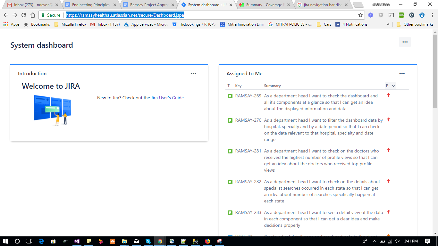
Task: Click the red priority arrow for RAMSAY-270
Action: pyautogui.click(x=389, y=119)
